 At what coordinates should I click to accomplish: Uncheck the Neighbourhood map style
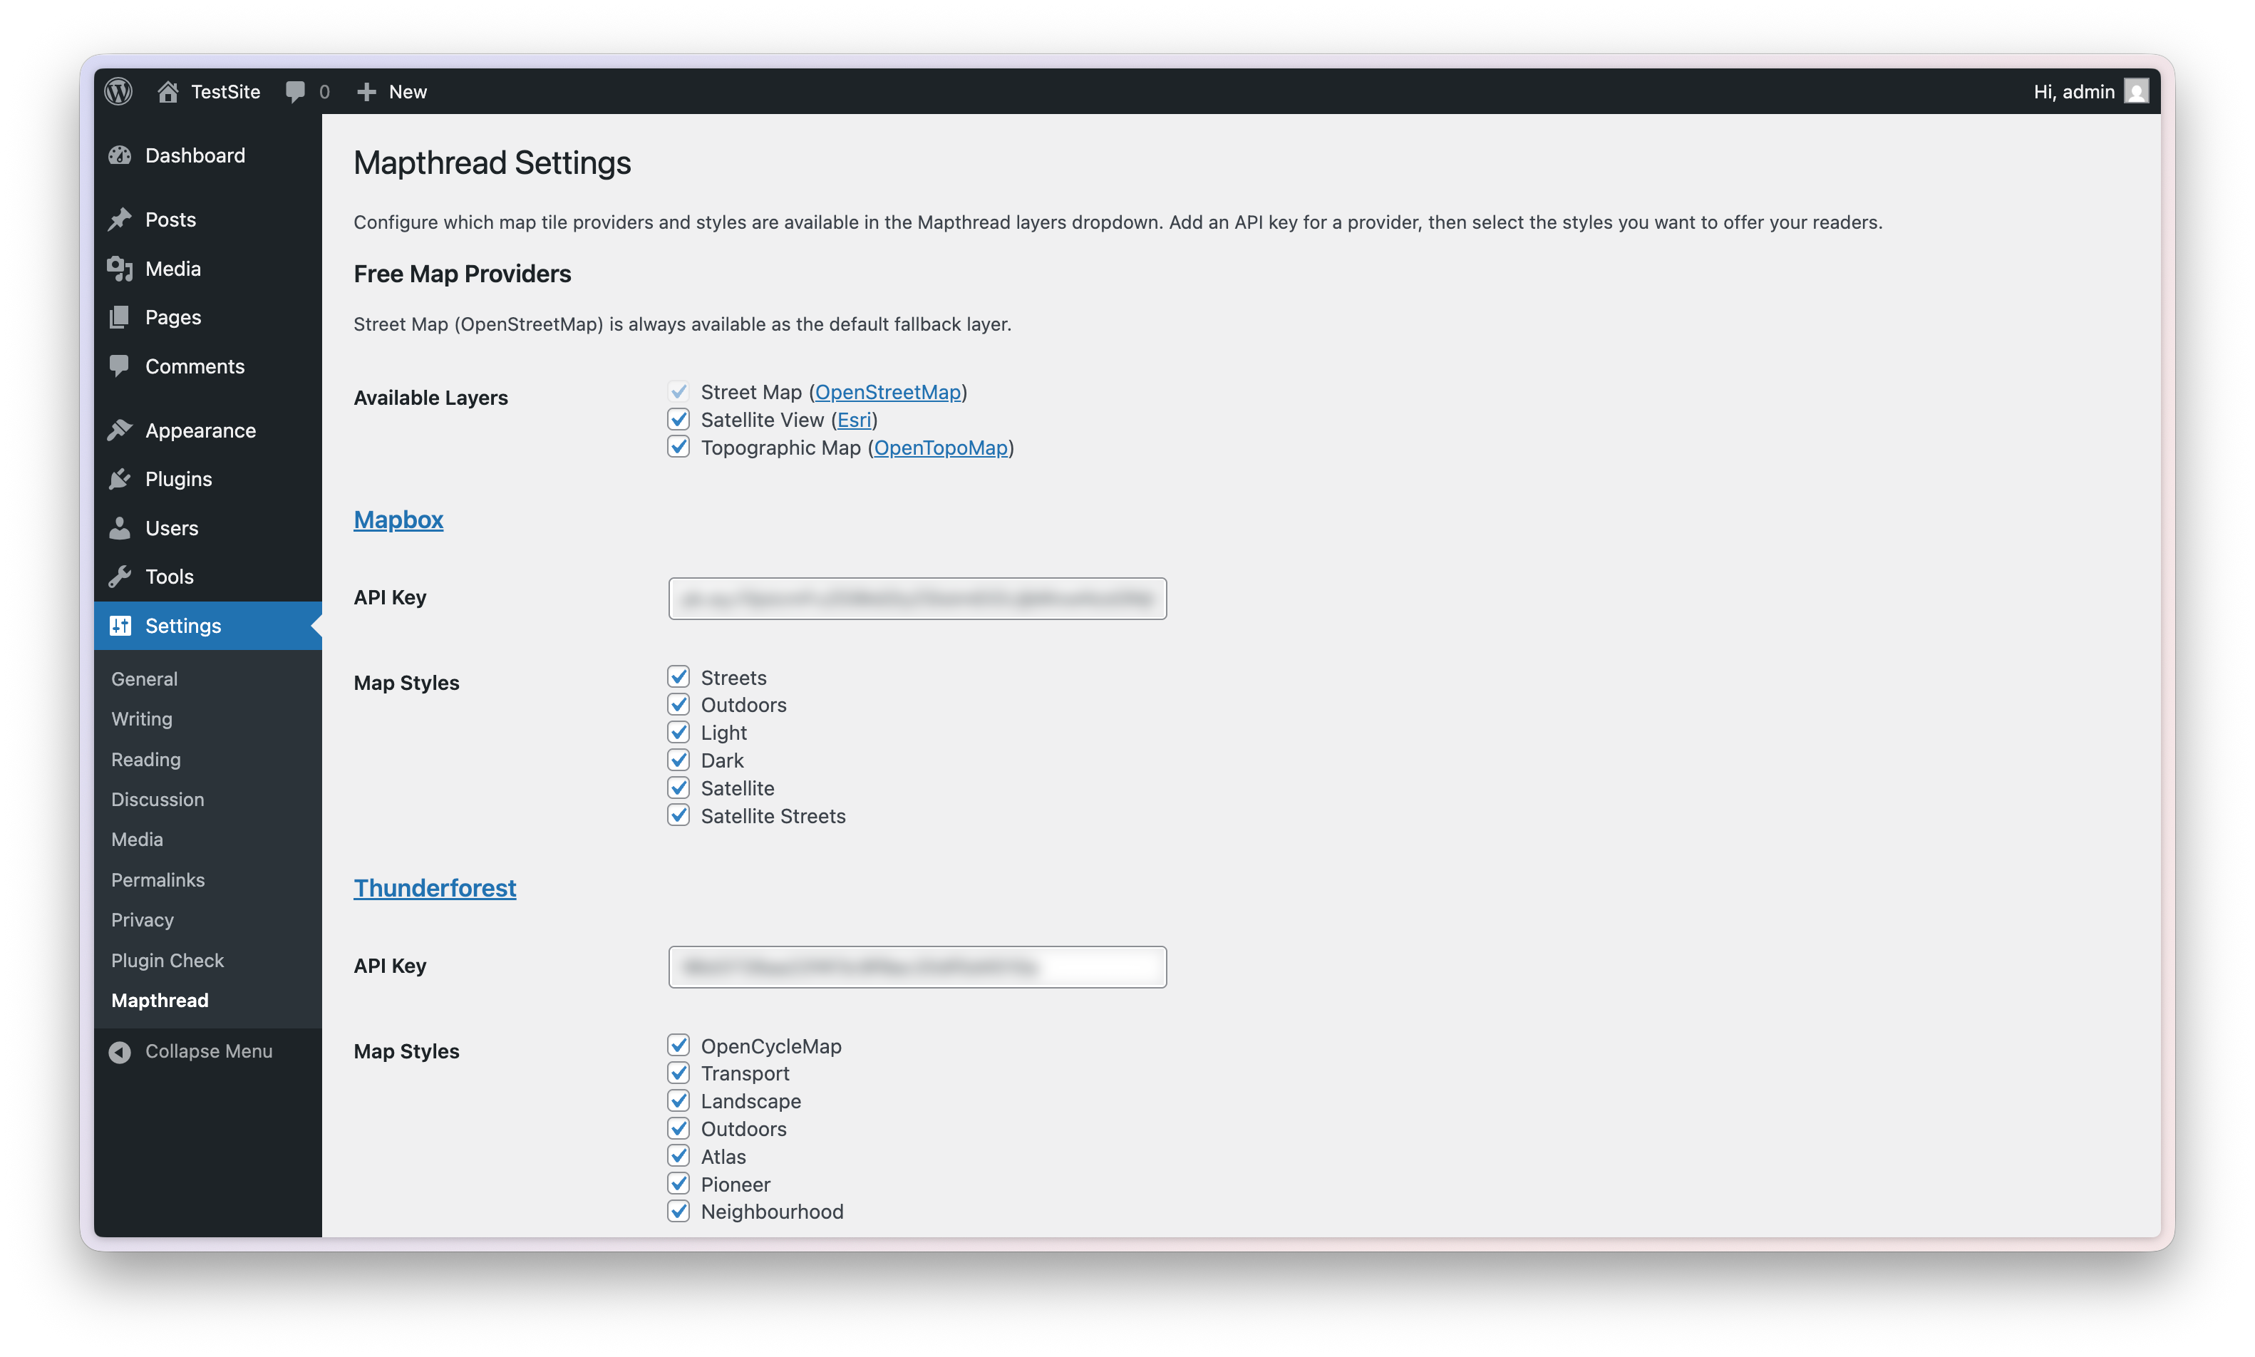(x=678, y=1211)
